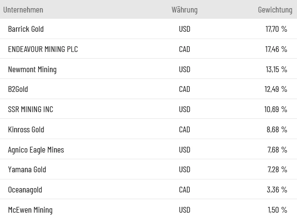Select SSR MINING INC row name
The height and width of the screenshot is (217, 297).
31,109
